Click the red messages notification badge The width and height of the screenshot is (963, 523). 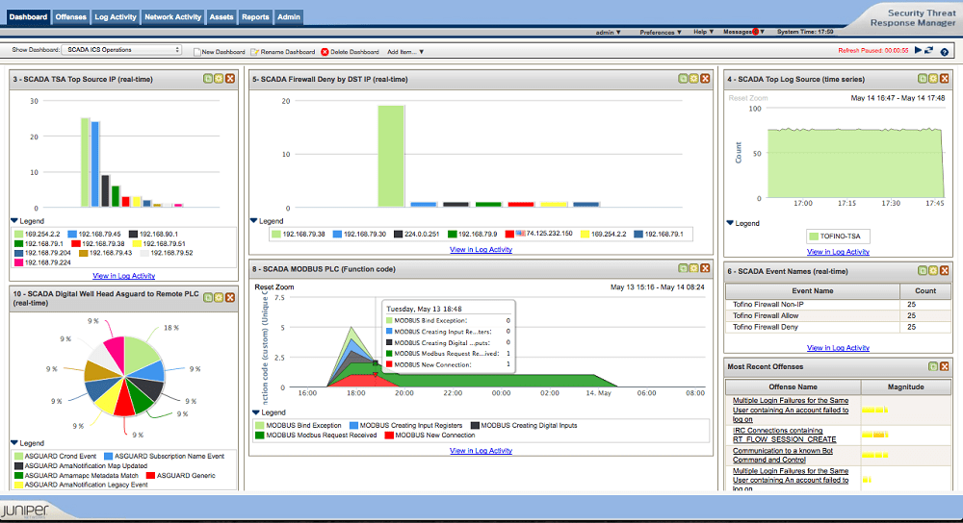[755, 32]
